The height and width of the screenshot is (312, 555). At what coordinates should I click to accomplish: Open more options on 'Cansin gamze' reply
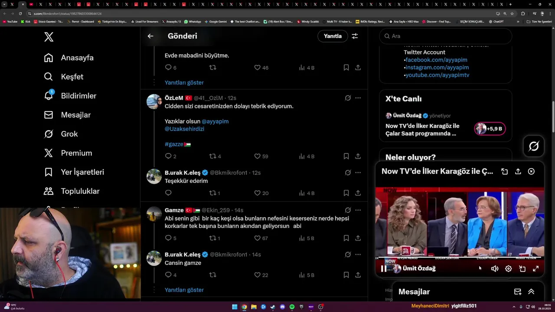click(358, 254)
